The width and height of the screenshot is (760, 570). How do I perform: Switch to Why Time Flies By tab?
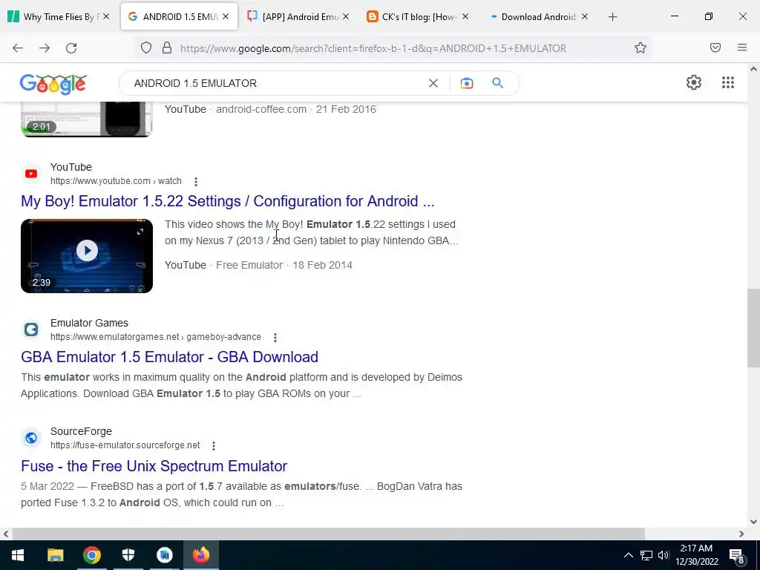coord(59,16)
